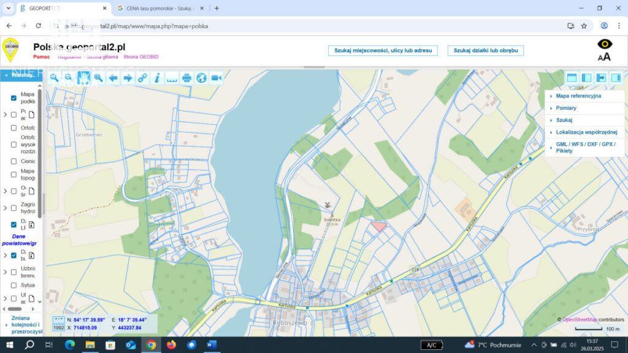Image resolution: width=628 pixels, height=353 pixels.
Task: Go to previous map view arrow
Action: [113, 78]
